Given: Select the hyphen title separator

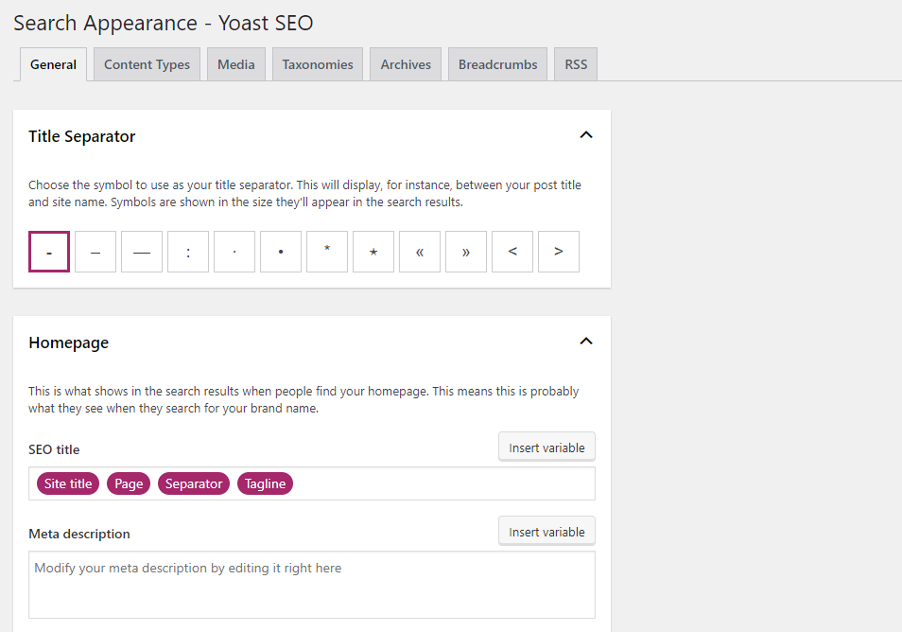Looking at the screenshot, I should click(49, 252).
